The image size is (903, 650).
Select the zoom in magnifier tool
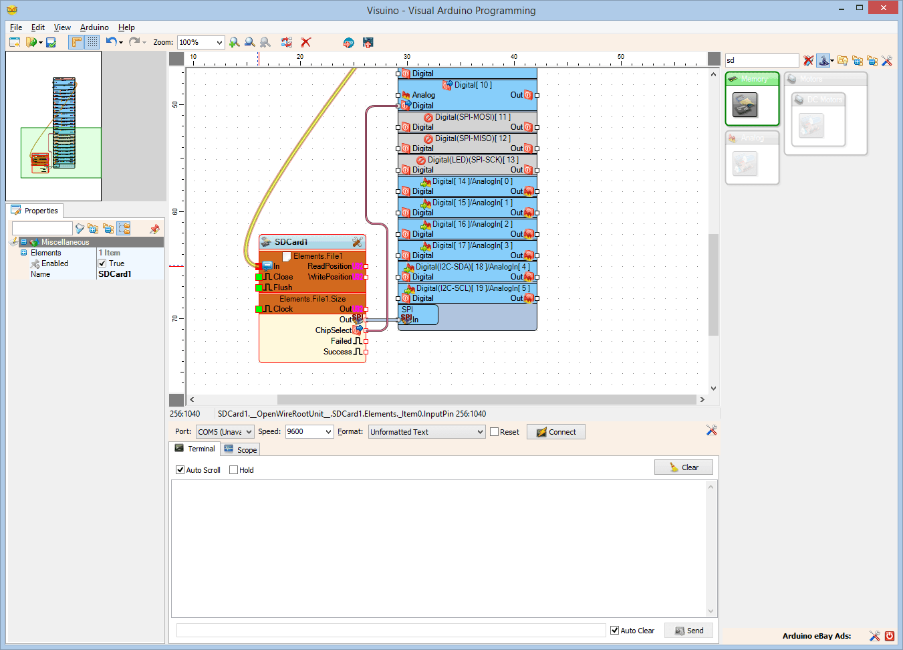[x=235, y=41]
